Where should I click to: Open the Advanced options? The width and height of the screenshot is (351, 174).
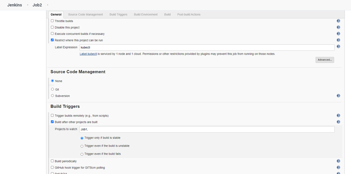[324, 60]
